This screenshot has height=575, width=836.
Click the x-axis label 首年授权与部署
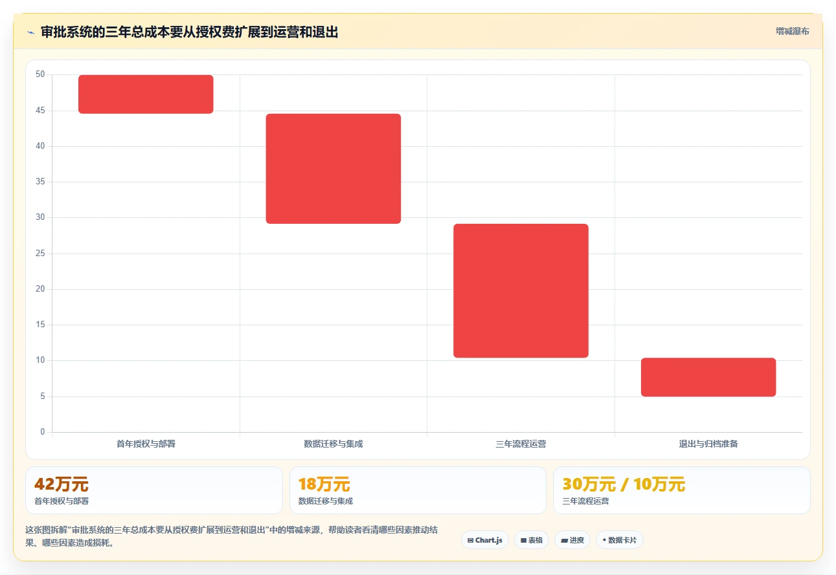click(x=146, y=444)
